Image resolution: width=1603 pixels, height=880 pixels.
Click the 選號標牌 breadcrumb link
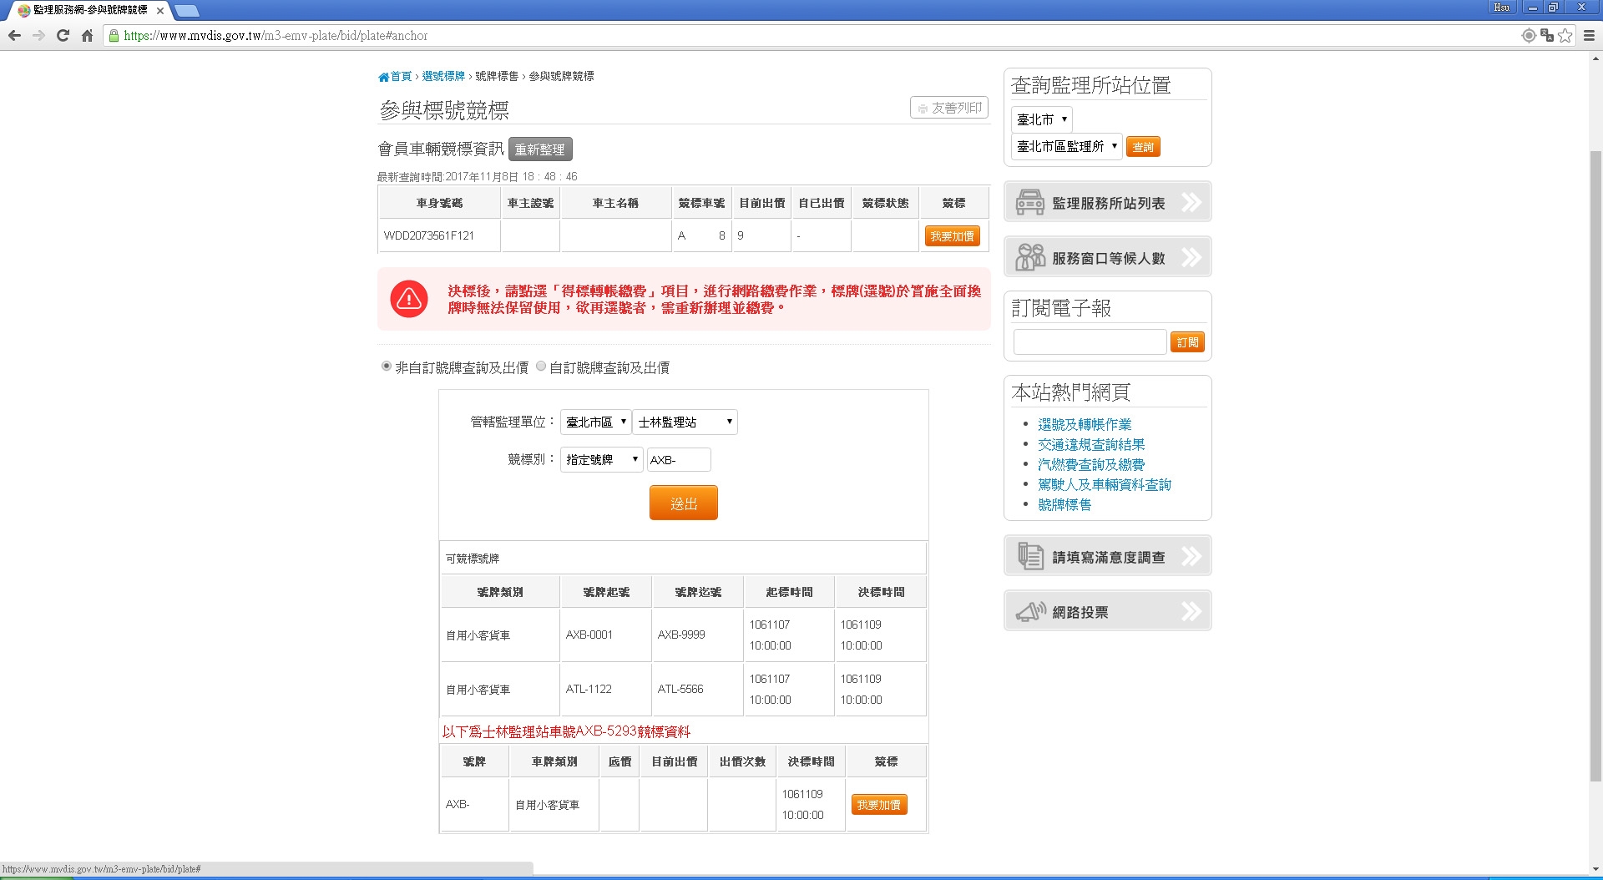point(443,76)
